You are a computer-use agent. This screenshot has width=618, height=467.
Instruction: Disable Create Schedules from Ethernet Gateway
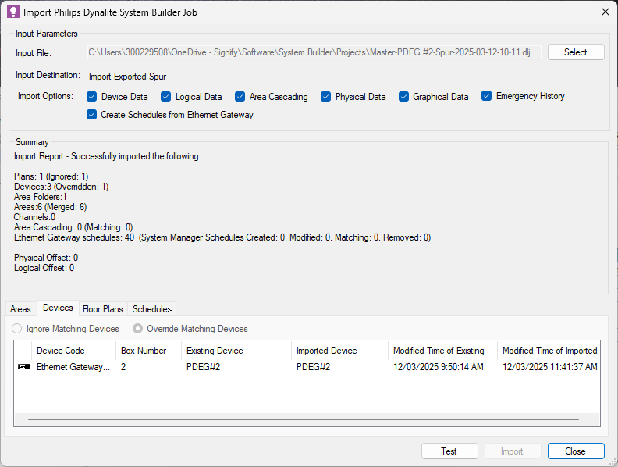coord(92,115)
